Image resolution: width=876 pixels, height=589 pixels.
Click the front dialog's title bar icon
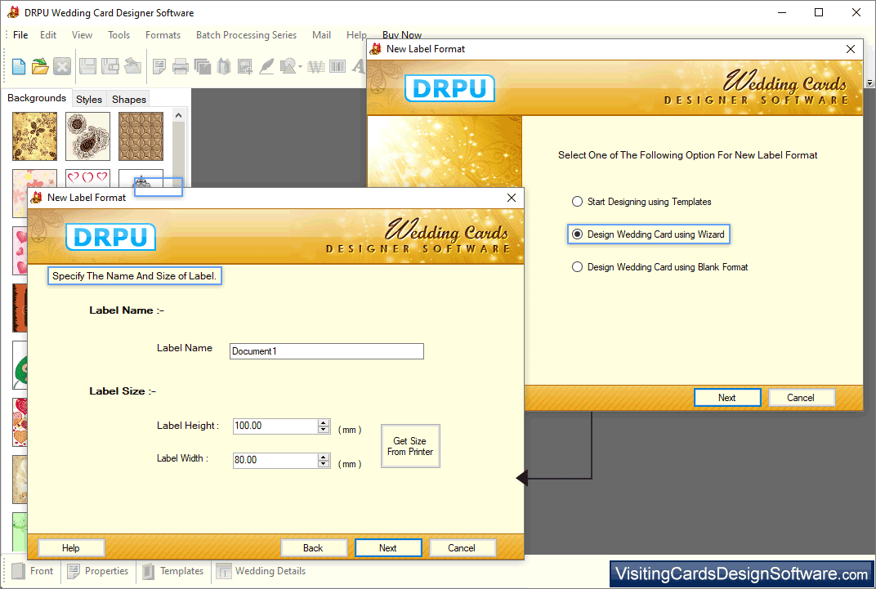[x=37, y=197]
